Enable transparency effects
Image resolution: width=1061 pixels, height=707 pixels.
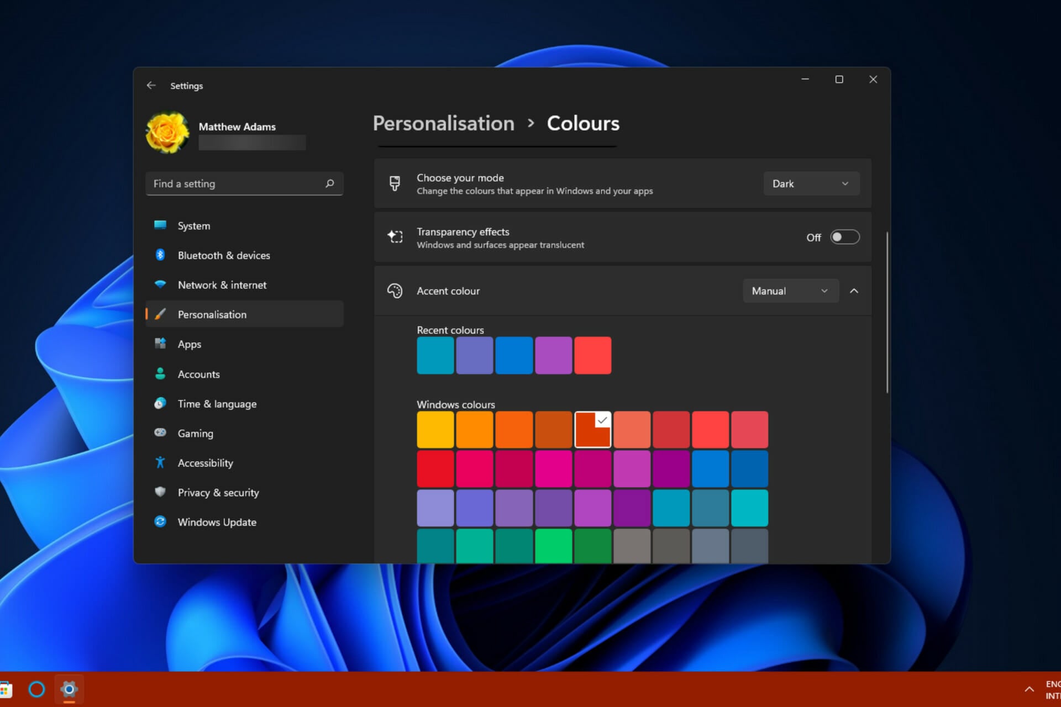844,237
